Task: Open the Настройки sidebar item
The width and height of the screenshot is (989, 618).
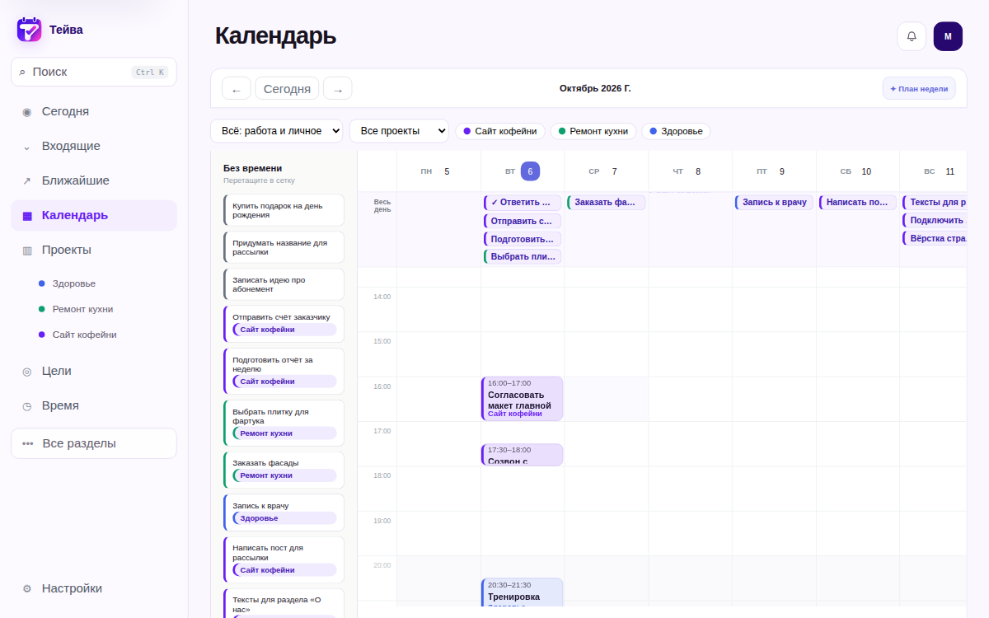Action: tap(94, 589)
